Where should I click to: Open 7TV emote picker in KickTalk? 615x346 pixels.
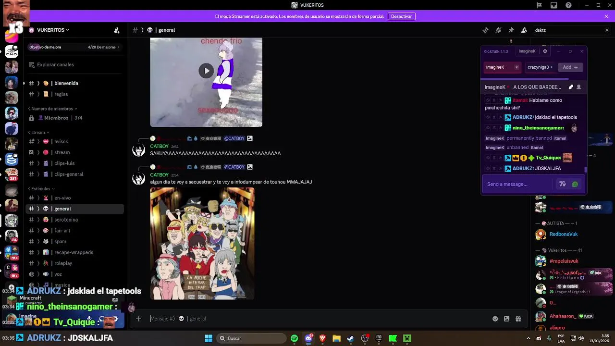pos(563,184)
